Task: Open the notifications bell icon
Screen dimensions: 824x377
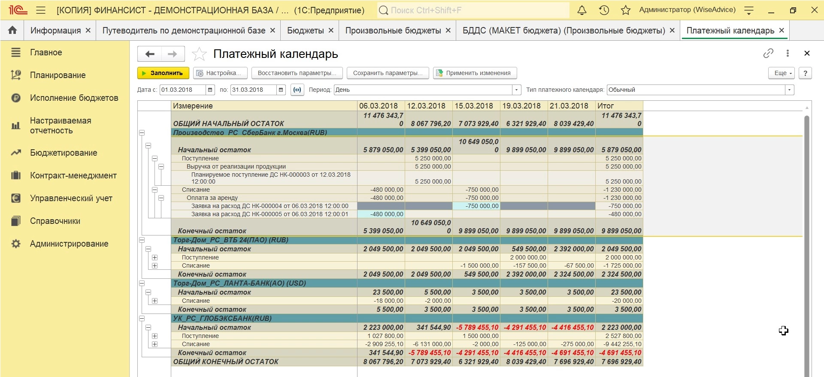Action: [x=582, y=10]
